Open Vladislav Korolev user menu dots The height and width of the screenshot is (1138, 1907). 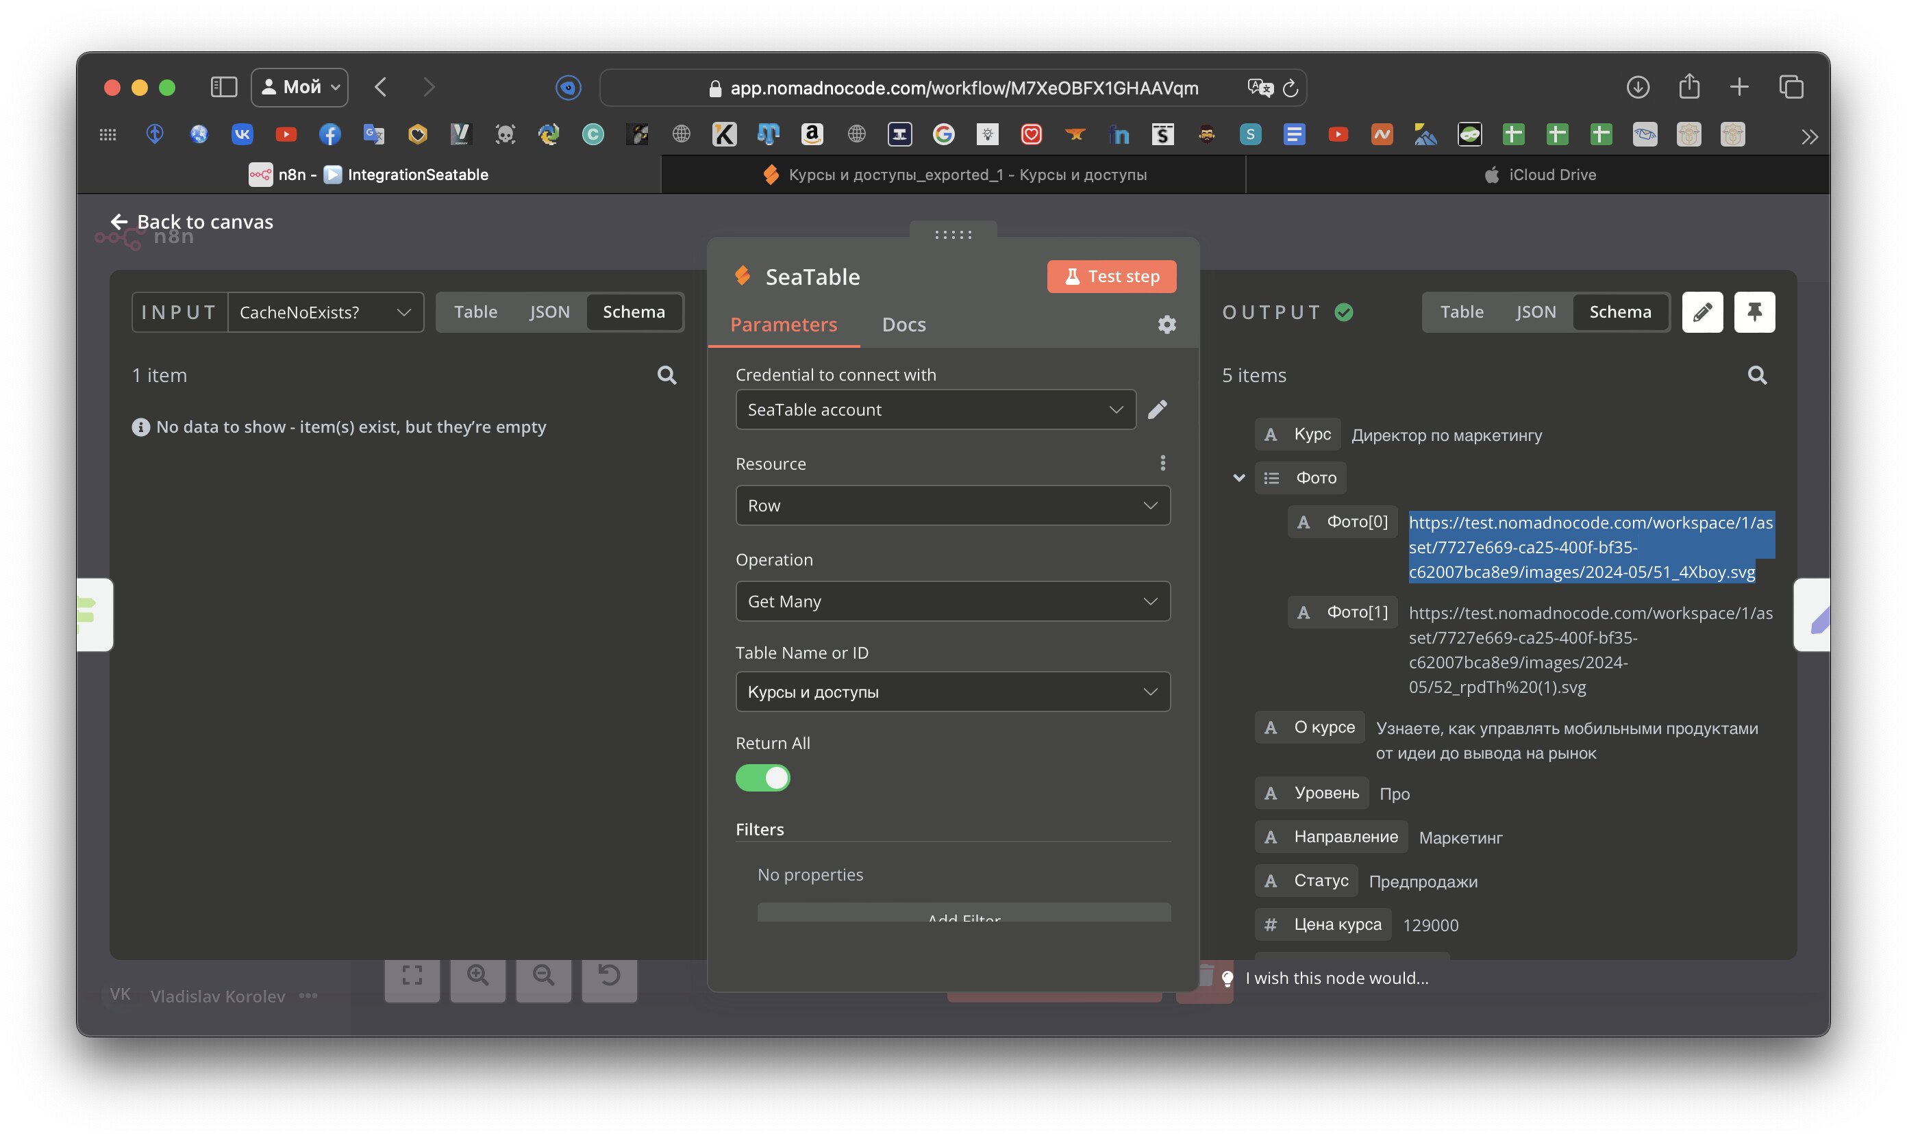coord(308,996)
